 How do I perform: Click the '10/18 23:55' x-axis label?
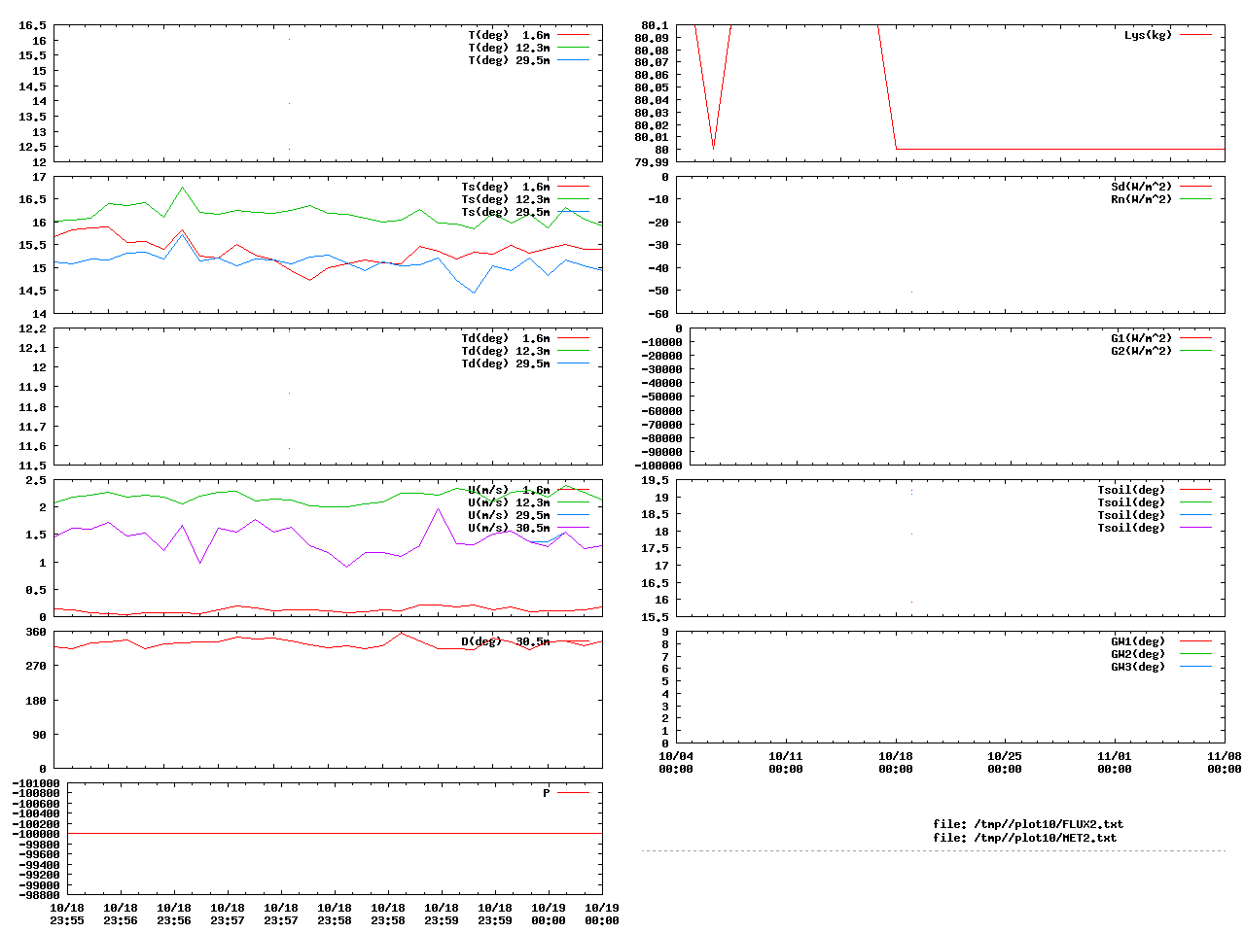[67, 914]
